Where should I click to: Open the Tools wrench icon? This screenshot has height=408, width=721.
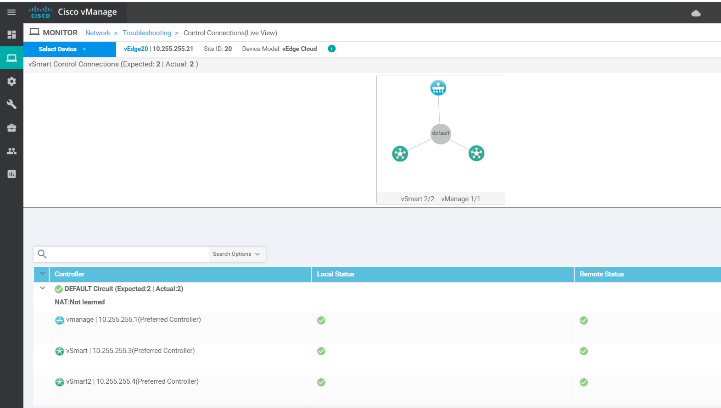11,105
